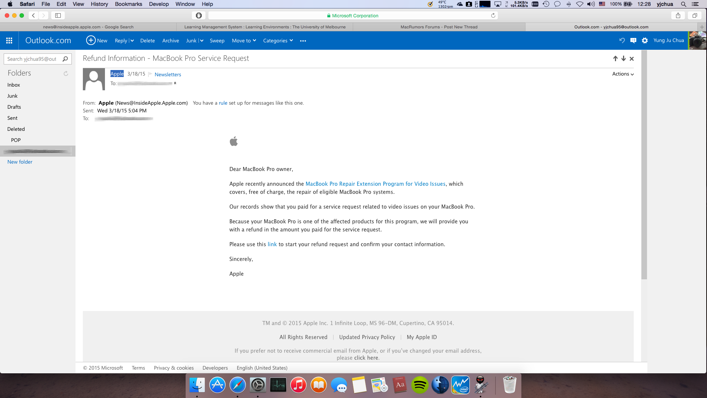Screen dimensions: 707x398
Task: Open the Safari share menu
Action: (x=678, y=15)
